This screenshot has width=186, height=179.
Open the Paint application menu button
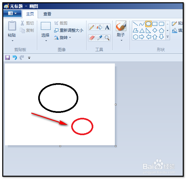click(12, 13)
